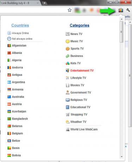Click the News TV category icon

click(68, 34)
